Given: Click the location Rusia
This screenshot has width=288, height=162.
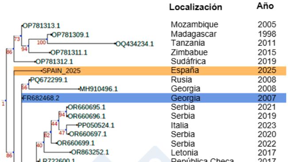Looking at the screenshot, I should 182,80.
